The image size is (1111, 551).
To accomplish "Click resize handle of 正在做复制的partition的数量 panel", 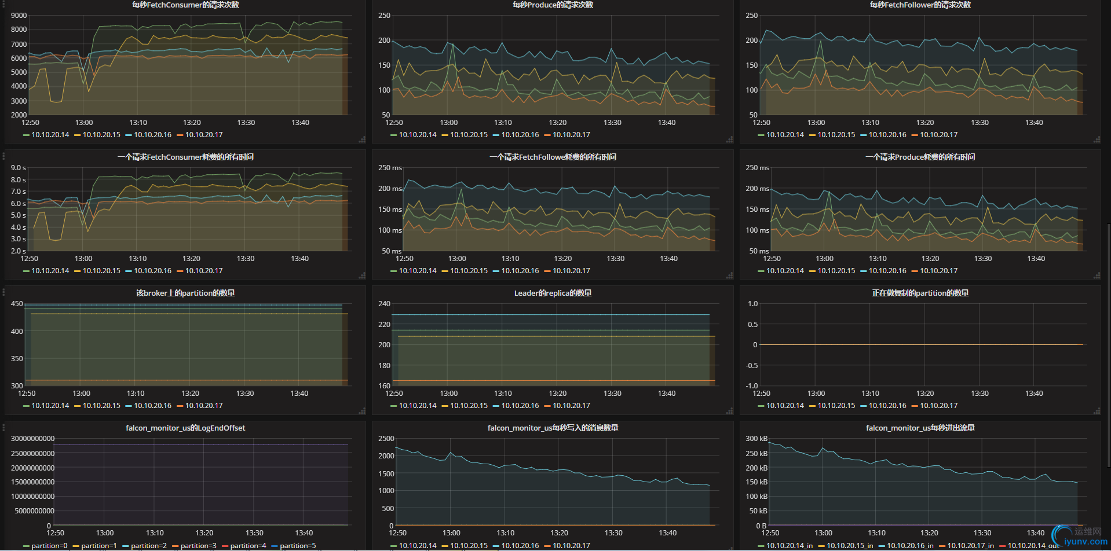I will [1097, 411].
